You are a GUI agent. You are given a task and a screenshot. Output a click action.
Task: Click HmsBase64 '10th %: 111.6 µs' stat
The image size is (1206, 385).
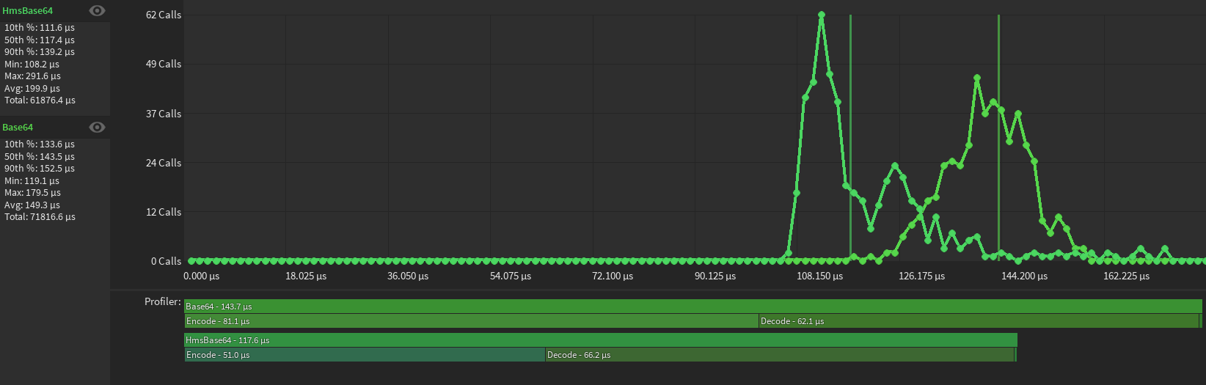[x=40, y=28]
